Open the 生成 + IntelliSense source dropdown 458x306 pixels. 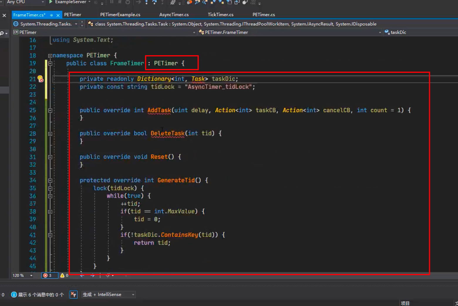coord(133,295)
